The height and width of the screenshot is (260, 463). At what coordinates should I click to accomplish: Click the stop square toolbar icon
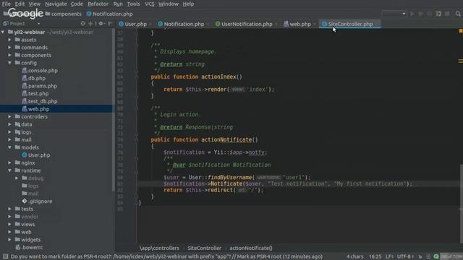[447, 14]
